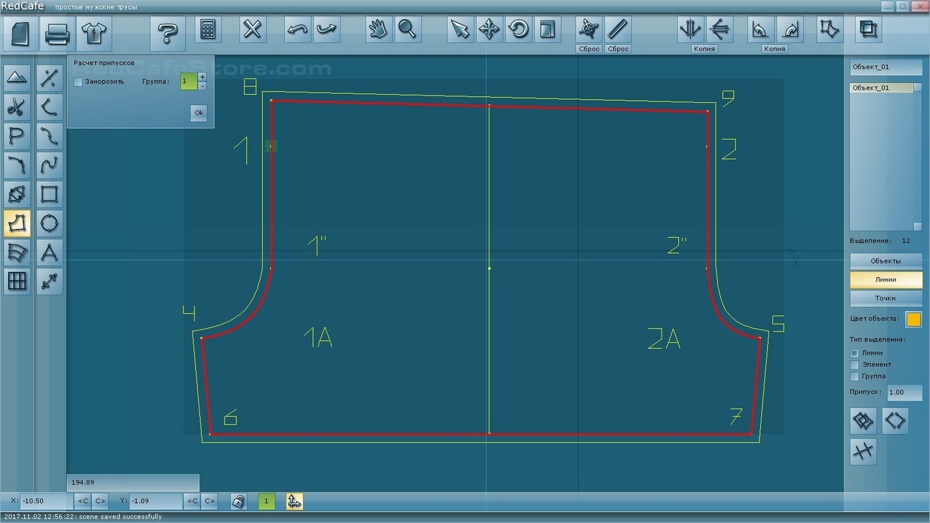Click the horizontal mirror icon

click(x=719, y=30)
